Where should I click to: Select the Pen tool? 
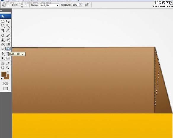pos(3,54)
